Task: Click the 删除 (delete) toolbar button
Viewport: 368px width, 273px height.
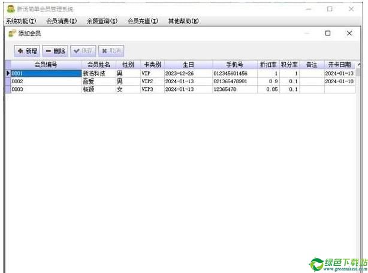Action: (x=55, y=51)
